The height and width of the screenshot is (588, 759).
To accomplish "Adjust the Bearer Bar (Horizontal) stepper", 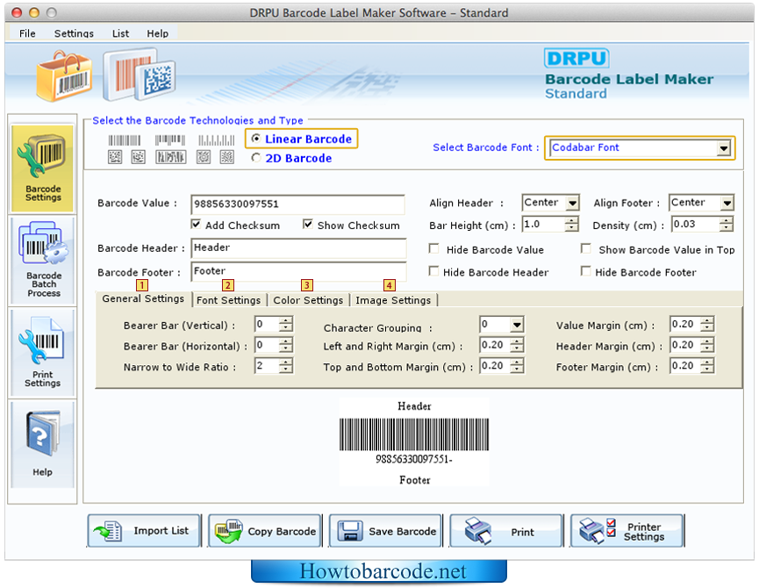I will [x=285, y=345].
